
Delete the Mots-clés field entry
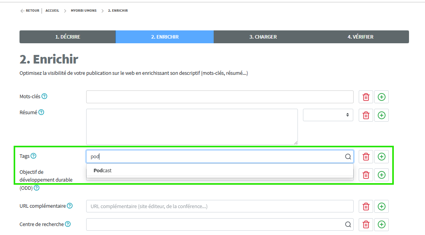[366, 97]
